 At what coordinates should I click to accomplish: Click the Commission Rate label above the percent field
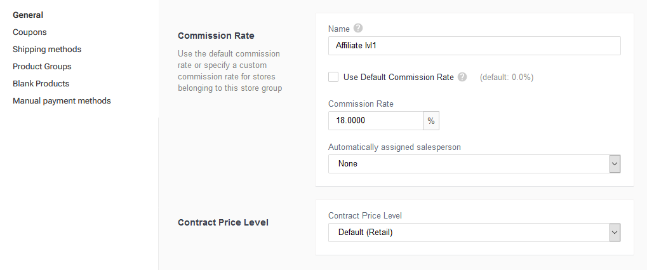[361, 104]
